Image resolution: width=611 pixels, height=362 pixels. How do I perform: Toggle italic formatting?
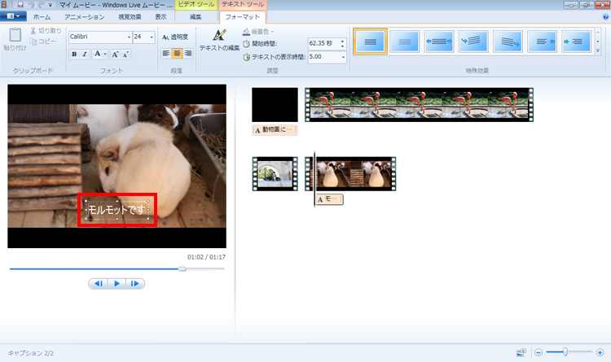pos(85,55)
